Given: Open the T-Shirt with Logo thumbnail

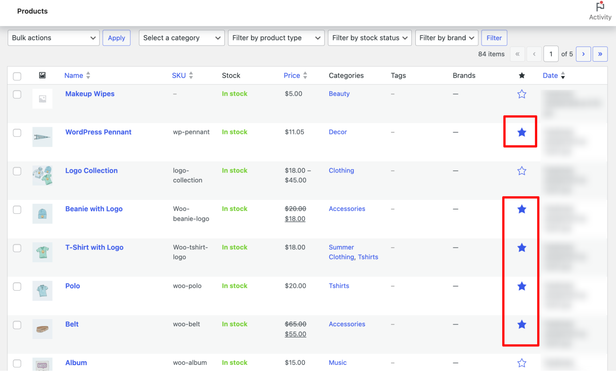Looking at the screenshot, I should [42, 252].
